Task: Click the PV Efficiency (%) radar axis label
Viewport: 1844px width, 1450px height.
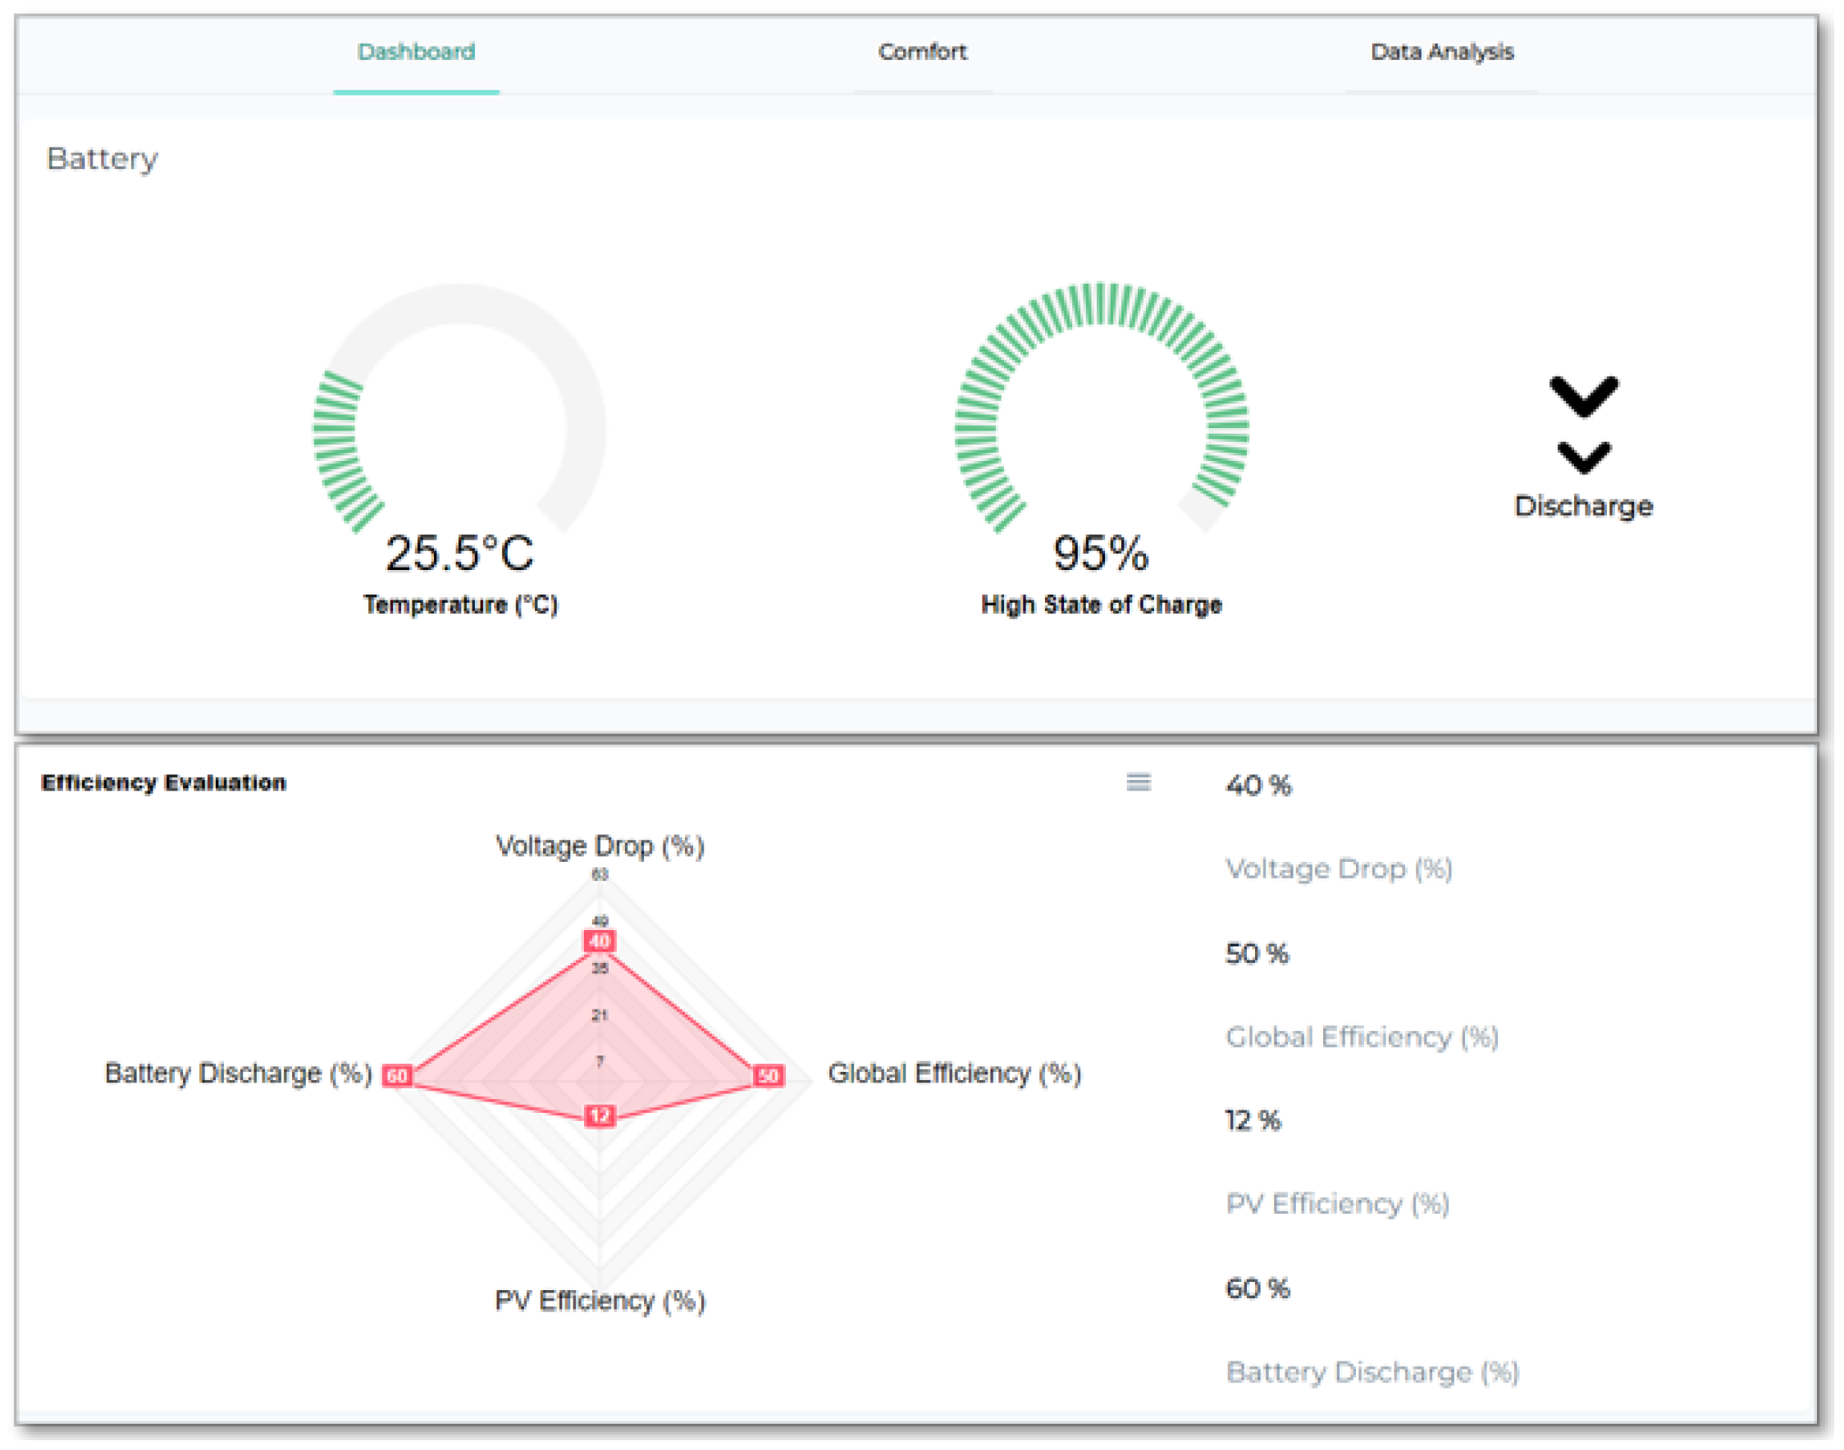Action: tap(600, 1301)
